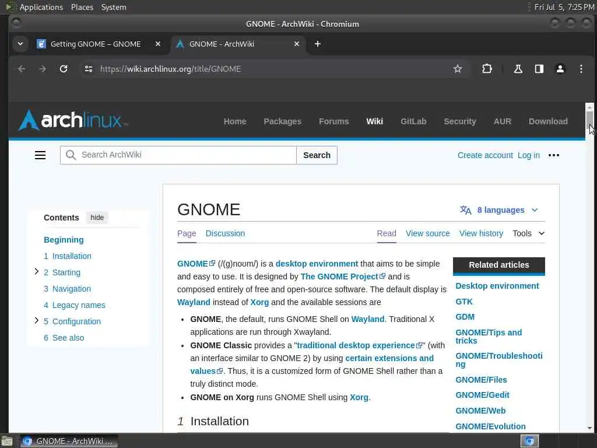Screen dimensions: 597x448
Task: Open the tab search dropdown arrow
Action: click(20, 44)
